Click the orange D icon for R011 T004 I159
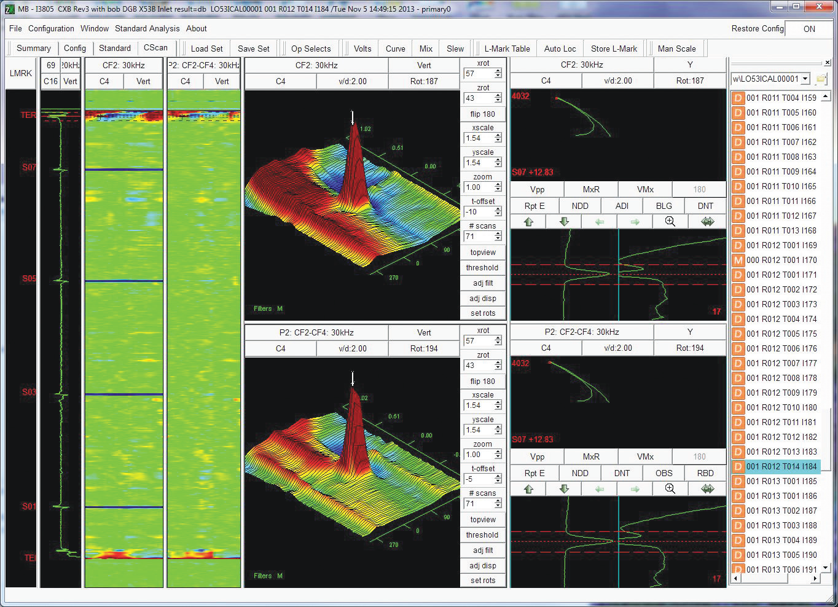This screenshot has height=607, width=838. tap(738, 98)
